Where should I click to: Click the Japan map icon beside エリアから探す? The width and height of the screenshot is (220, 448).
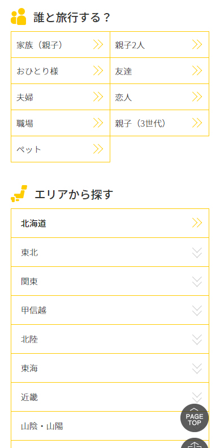pyautogui.click(x=19, y=194)
